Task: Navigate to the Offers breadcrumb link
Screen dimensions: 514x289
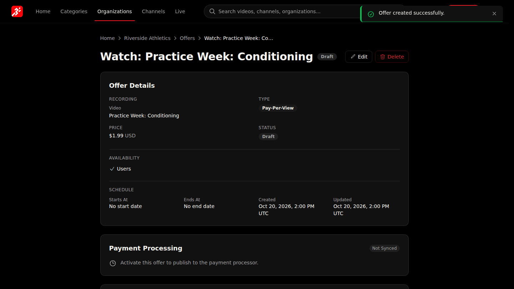Action: click(x=187, y=38)
